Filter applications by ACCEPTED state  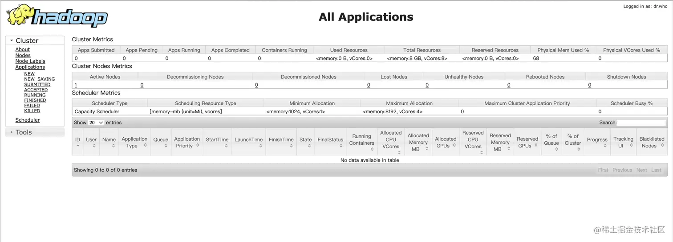pos(36,90)
